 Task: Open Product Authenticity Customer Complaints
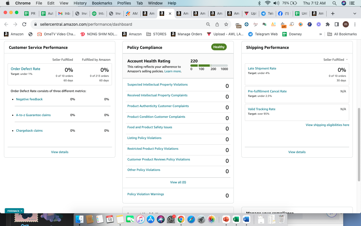coord(158,106)
